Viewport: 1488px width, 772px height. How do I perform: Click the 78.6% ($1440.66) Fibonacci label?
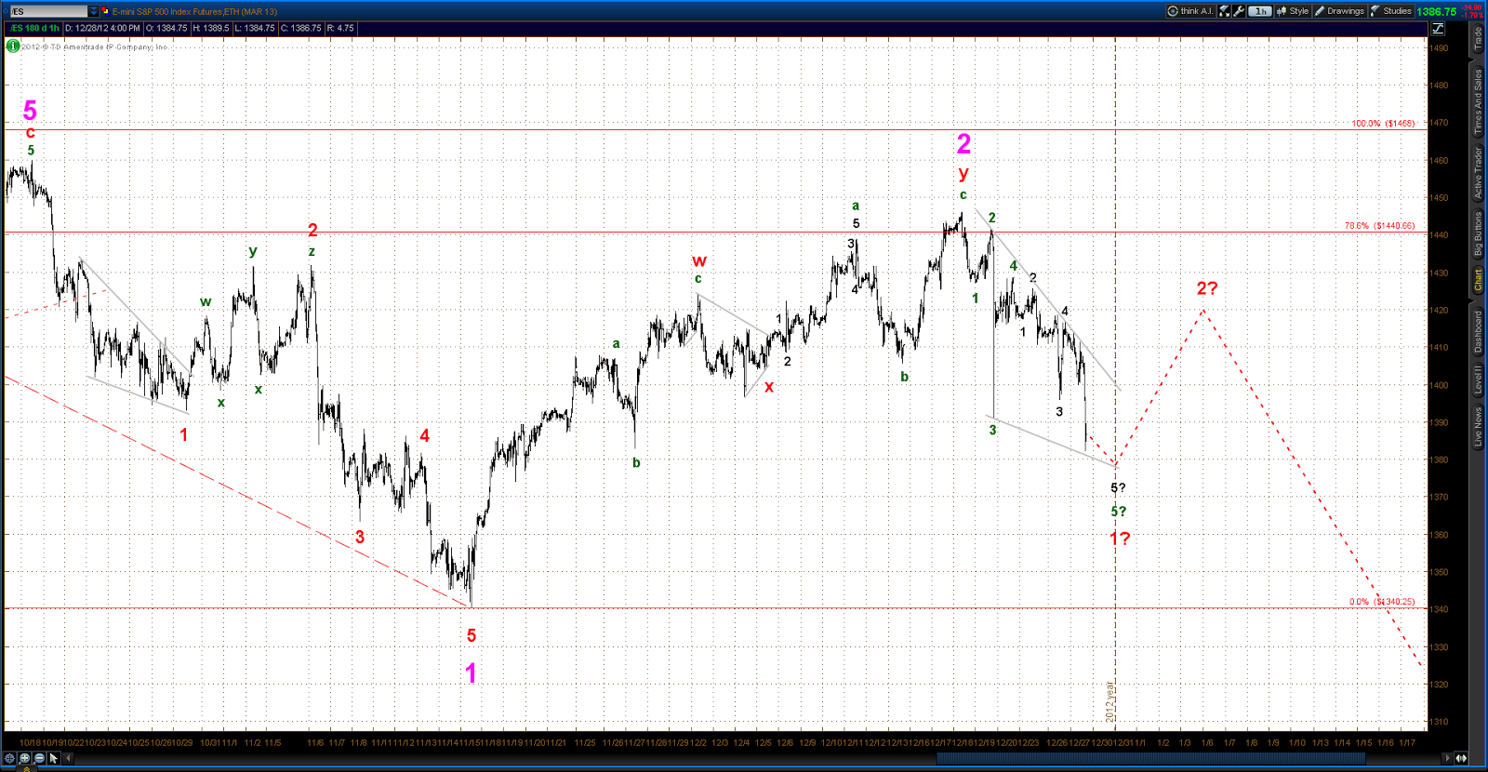[1379, 226]
